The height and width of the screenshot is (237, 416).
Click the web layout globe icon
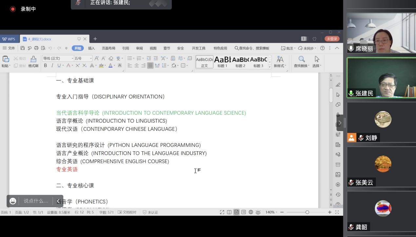click(x=251, y=212)
